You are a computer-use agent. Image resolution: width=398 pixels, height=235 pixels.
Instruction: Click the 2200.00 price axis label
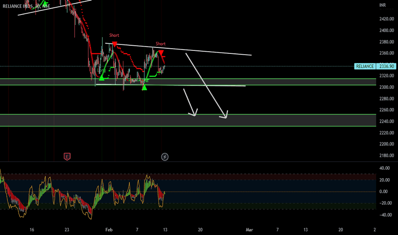pos(386,144)
